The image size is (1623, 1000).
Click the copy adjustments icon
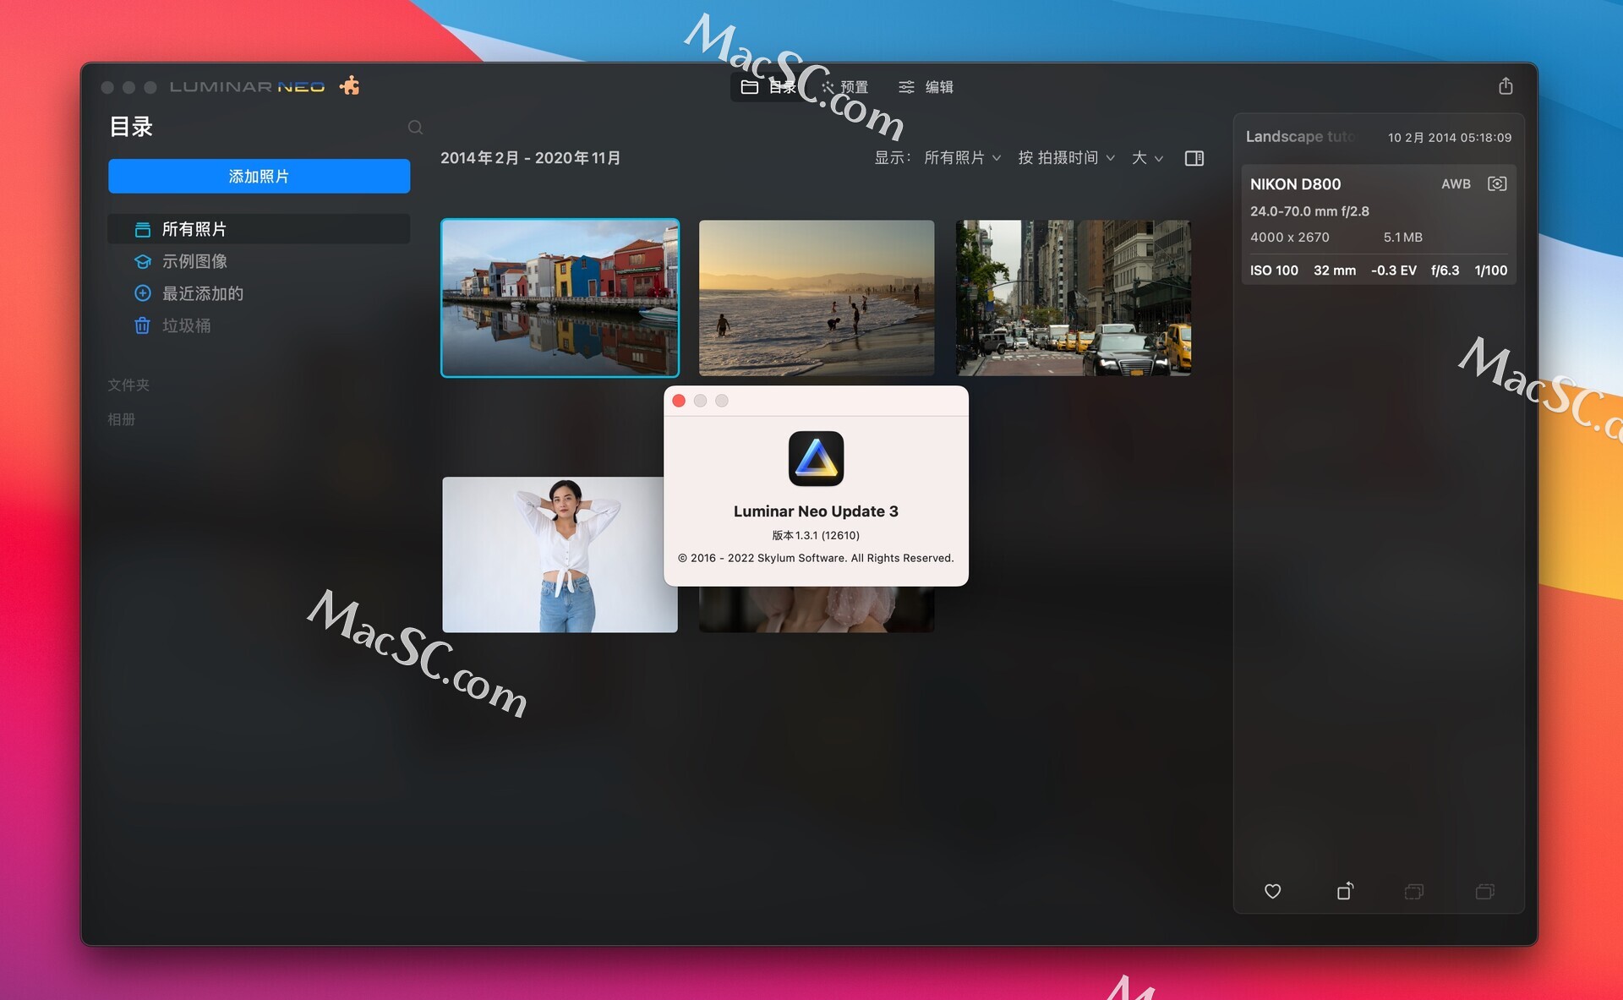click(x=1414, y=891)
